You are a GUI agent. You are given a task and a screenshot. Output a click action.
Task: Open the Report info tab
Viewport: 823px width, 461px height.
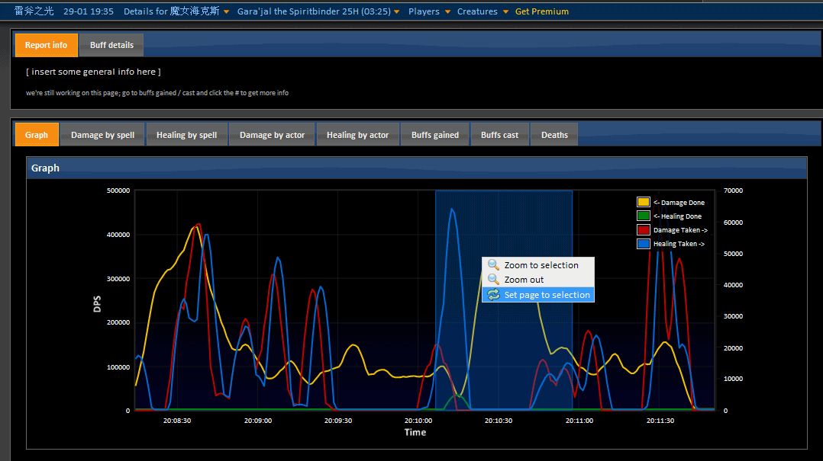pos(46,45)
